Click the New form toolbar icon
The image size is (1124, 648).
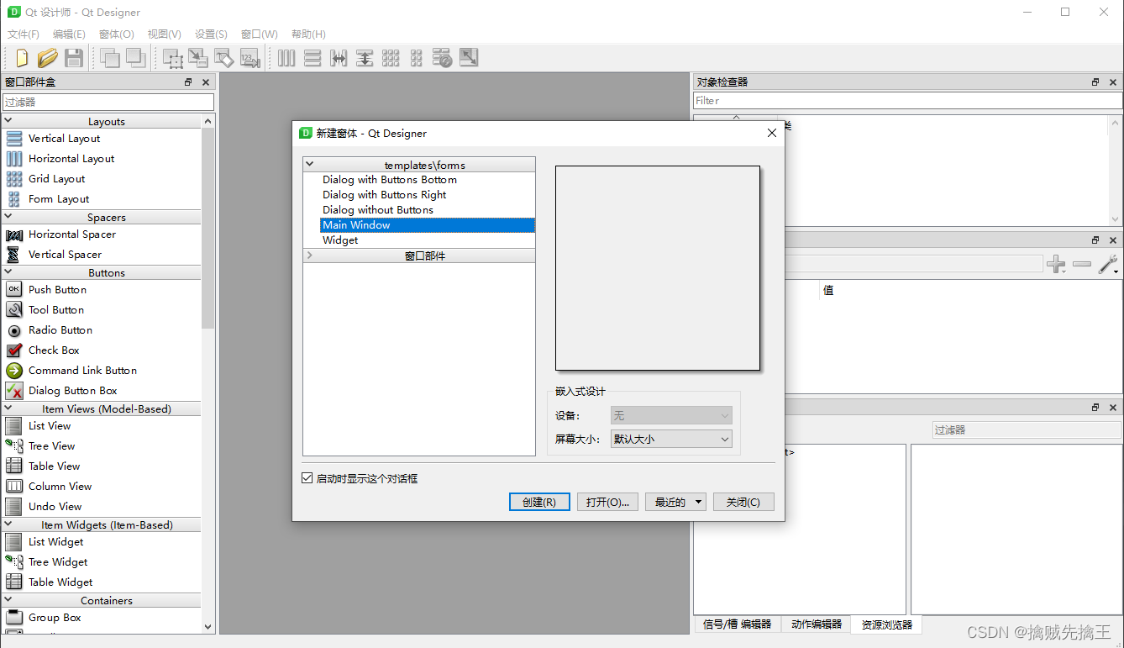coord(22,58)
